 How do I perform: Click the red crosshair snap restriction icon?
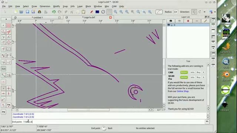(9, 88)
